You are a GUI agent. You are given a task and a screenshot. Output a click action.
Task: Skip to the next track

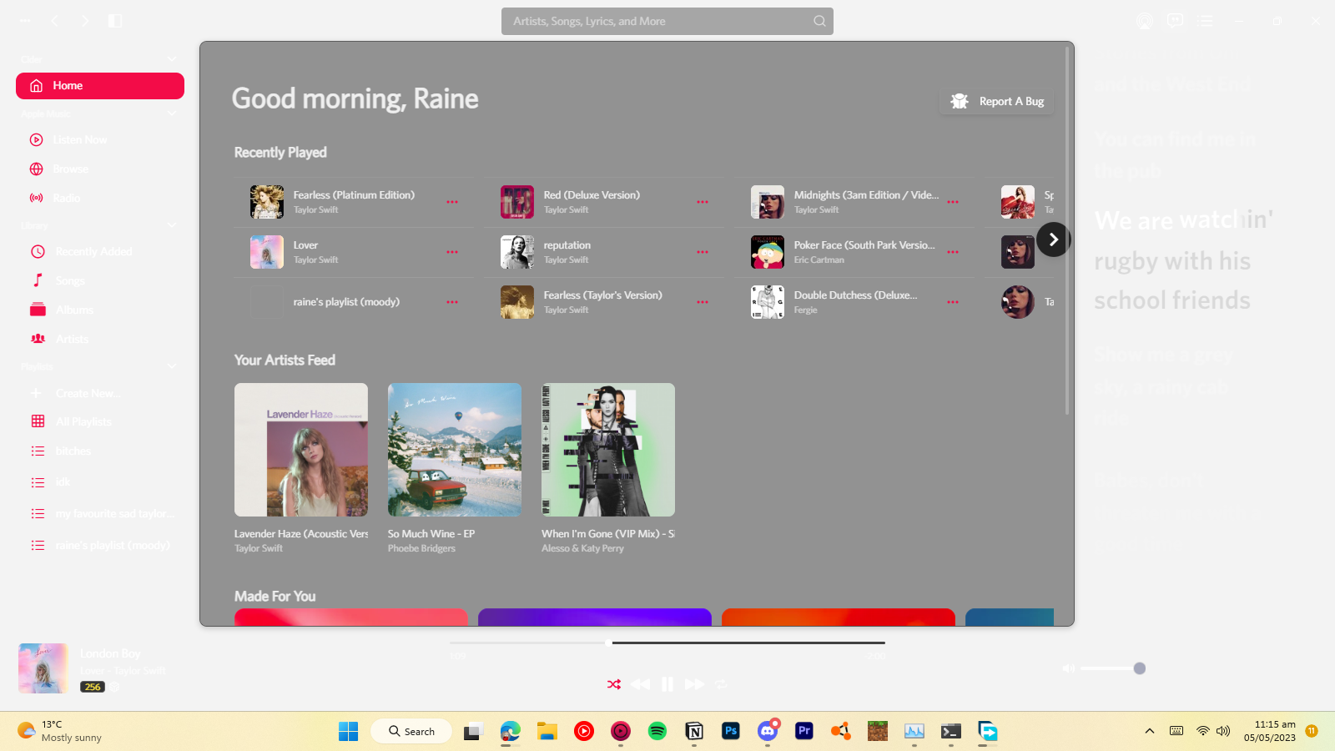tap(693, 683)
